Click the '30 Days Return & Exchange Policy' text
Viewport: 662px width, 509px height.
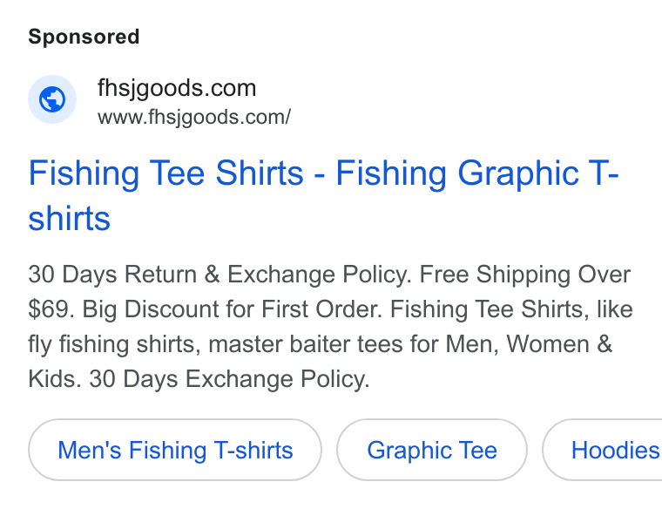point(220,275)
